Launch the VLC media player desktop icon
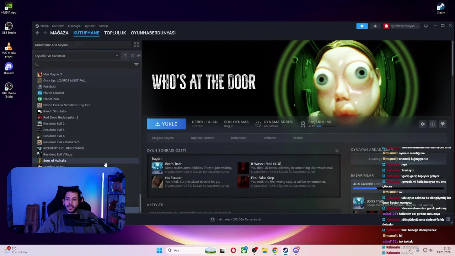Image resolution: width=455 pixels, height=256 pixels. (9, 50)
